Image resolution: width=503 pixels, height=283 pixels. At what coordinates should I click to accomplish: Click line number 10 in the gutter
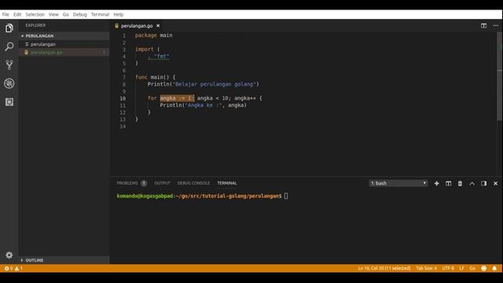point(123,98)
